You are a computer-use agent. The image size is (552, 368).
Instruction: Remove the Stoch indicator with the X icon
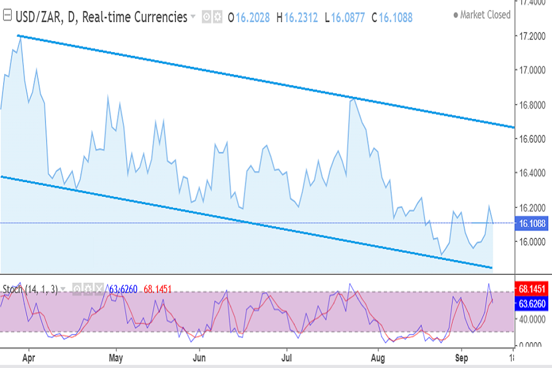point(99,289)
